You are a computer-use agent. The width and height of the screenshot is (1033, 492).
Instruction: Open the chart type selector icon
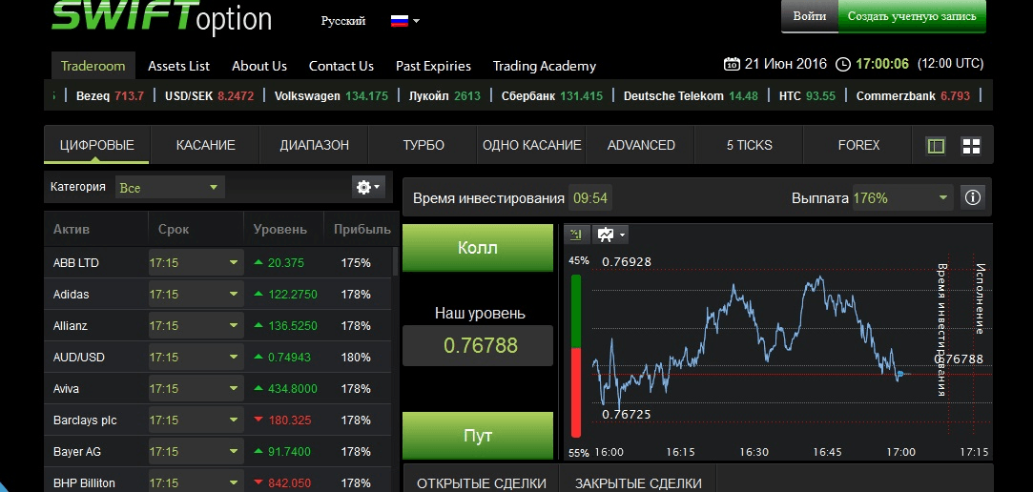click(x=610, y=234)
